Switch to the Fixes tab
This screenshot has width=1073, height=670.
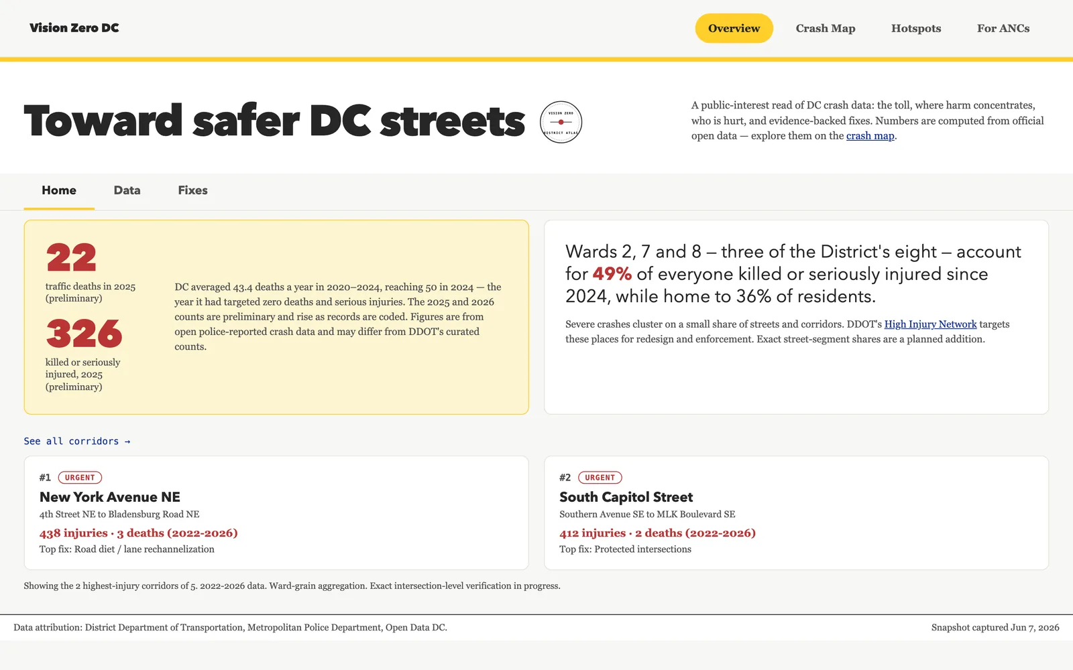pos(192,190)
